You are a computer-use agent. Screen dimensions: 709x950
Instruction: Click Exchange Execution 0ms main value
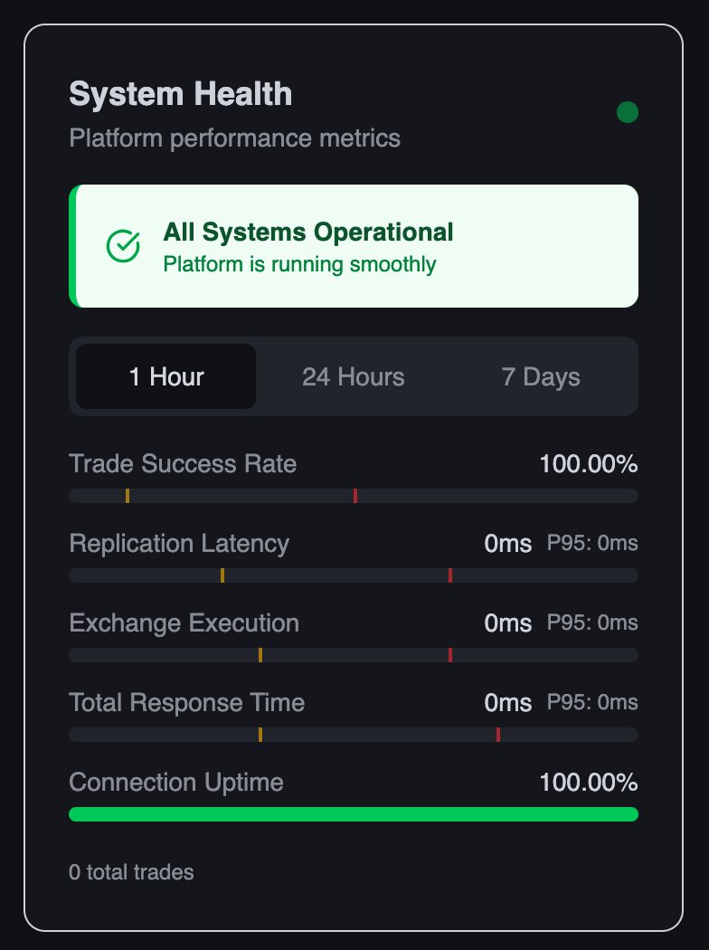tap(508, 623)
